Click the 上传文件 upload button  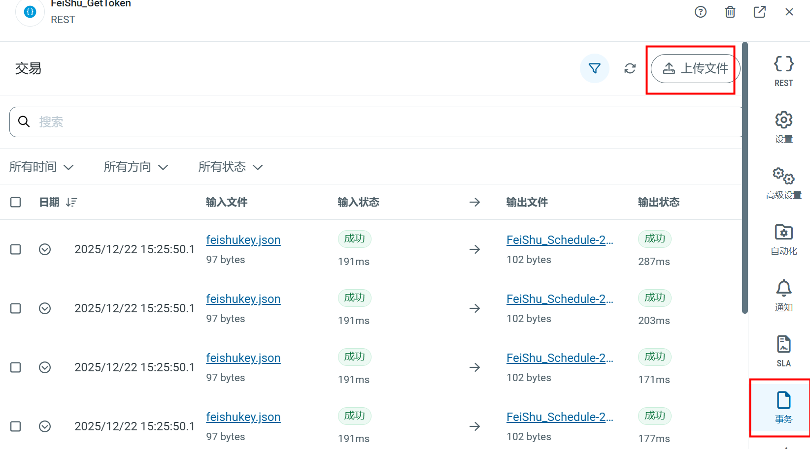pos(695,68)
